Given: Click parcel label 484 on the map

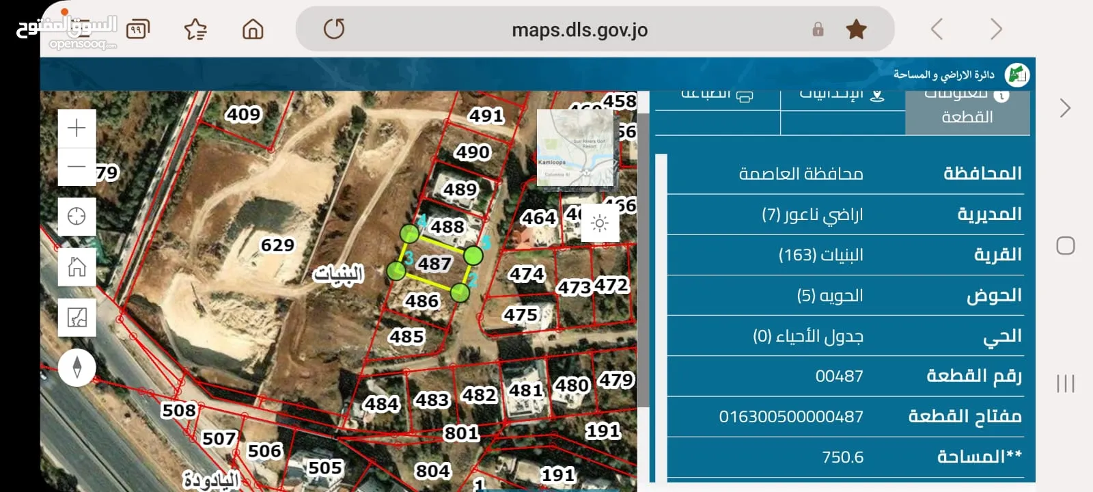Looking at the screenshot, I should point(381,404).
